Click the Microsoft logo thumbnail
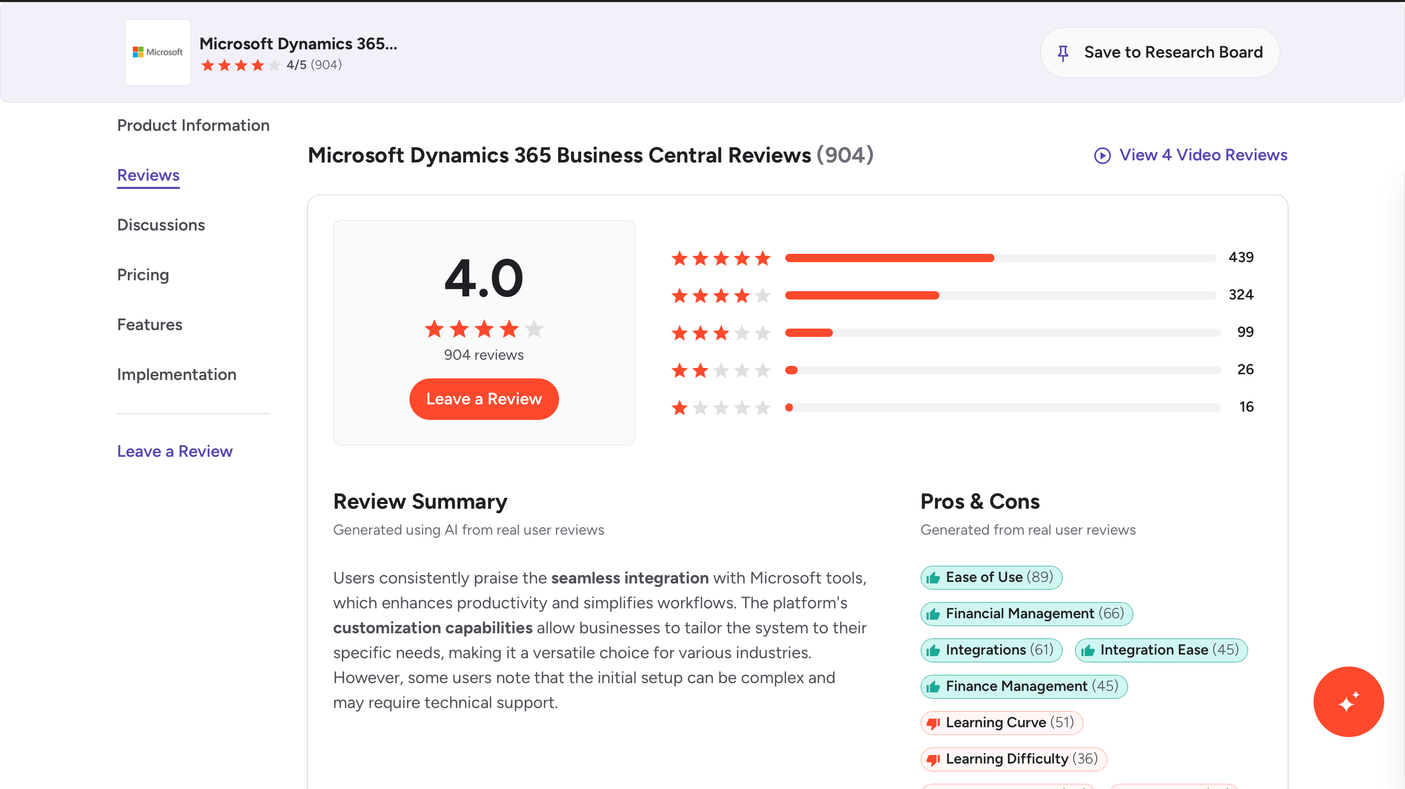The width and height of the screenshot is (1405, 789). 157,52
